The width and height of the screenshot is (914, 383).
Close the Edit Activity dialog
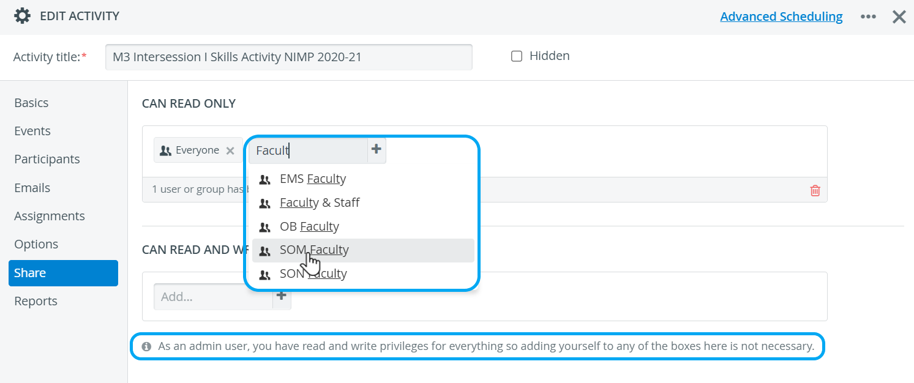pyautogui.click(x=899, y=17)
